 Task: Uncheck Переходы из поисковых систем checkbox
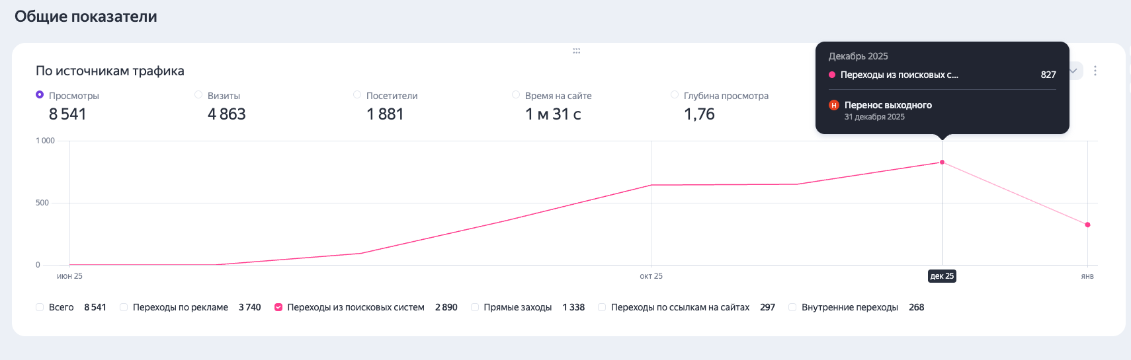(278, 307)
